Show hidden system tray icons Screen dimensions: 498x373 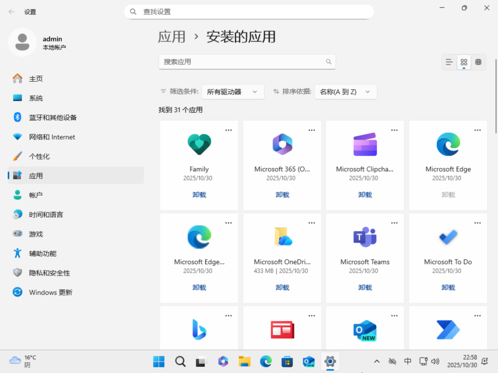click(377, 361)
